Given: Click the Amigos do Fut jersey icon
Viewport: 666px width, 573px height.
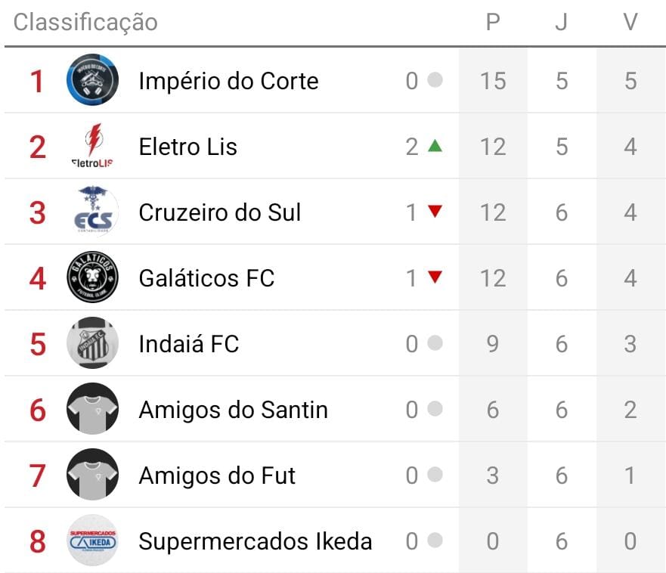Looking at the screenshot, I should tap(92, 475).
